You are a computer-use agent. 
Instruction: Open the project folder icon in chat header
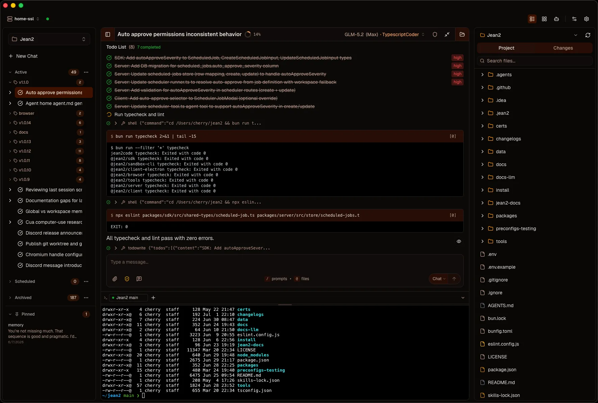462,34
